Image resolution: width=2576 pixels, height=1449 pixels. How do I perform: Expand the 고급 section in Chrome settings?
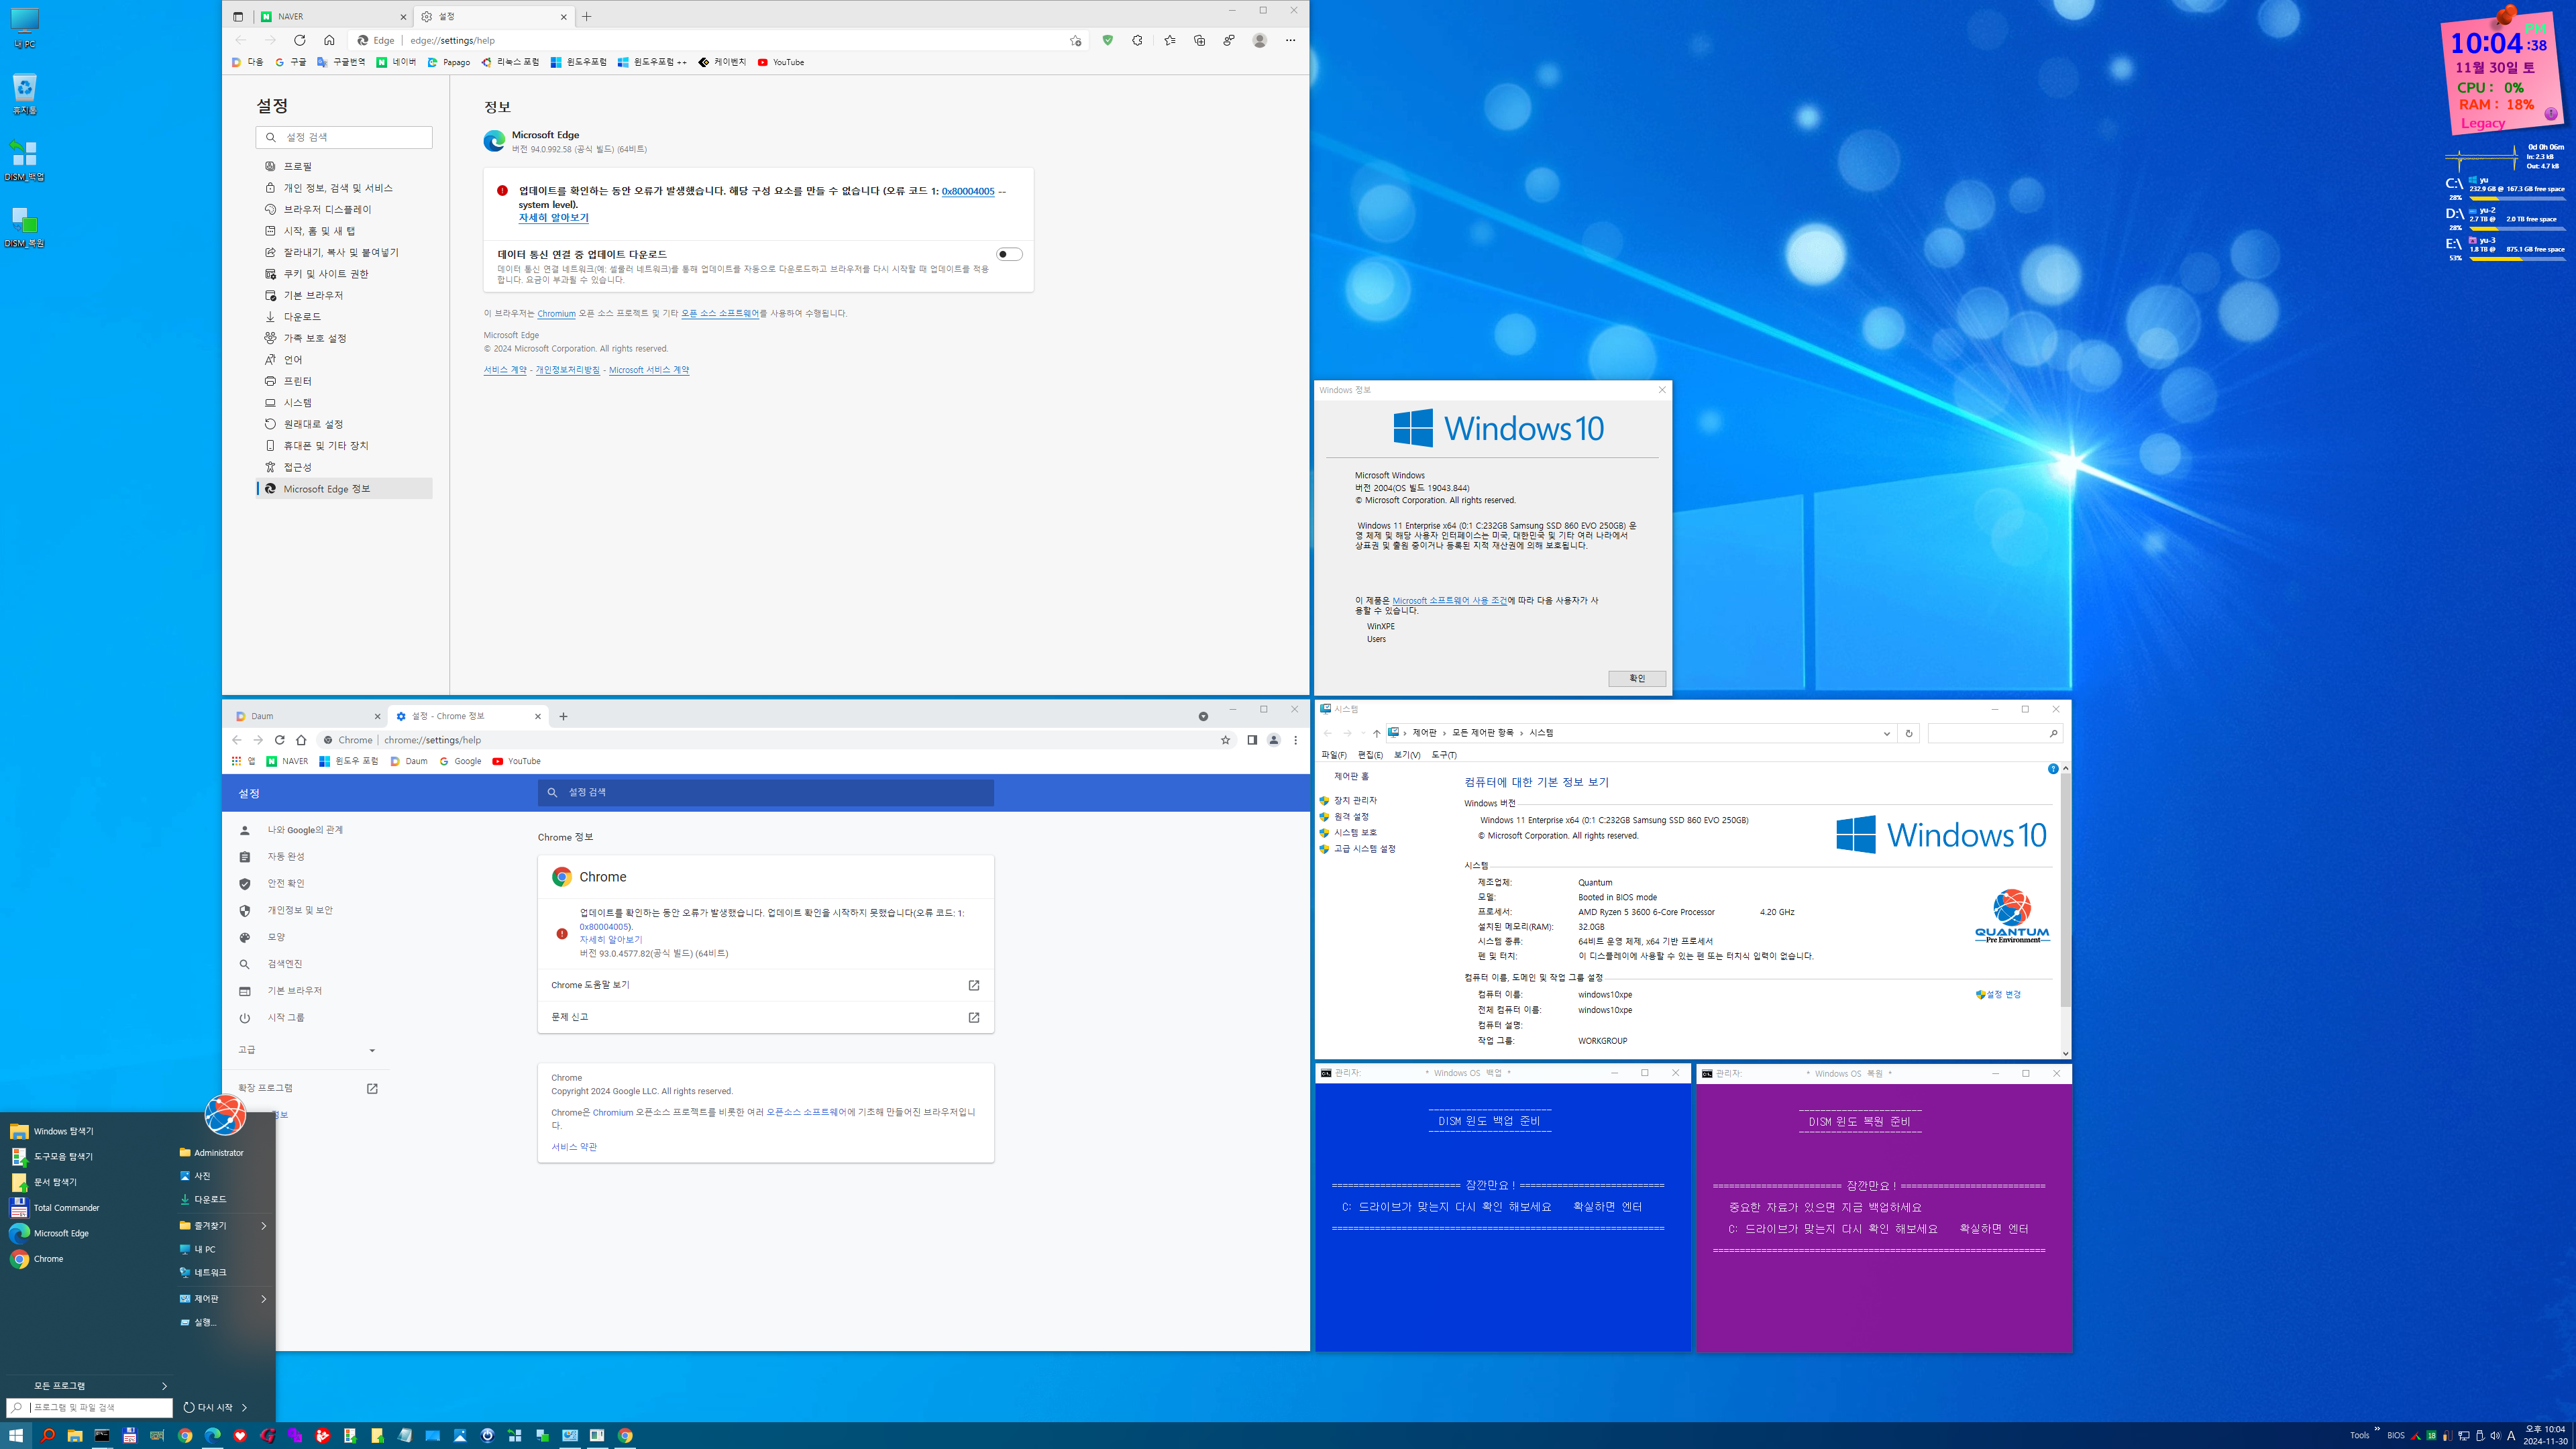pos(306,1050)
